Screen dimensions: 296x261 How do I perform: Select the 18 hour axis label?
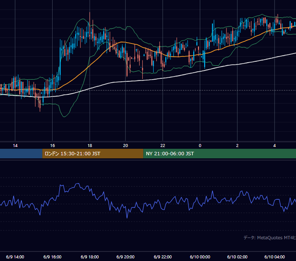(x=90, y=146)
